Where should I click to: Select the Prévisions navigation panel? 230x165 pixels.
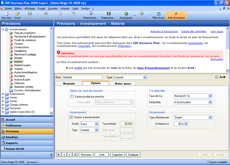point(27,131)
